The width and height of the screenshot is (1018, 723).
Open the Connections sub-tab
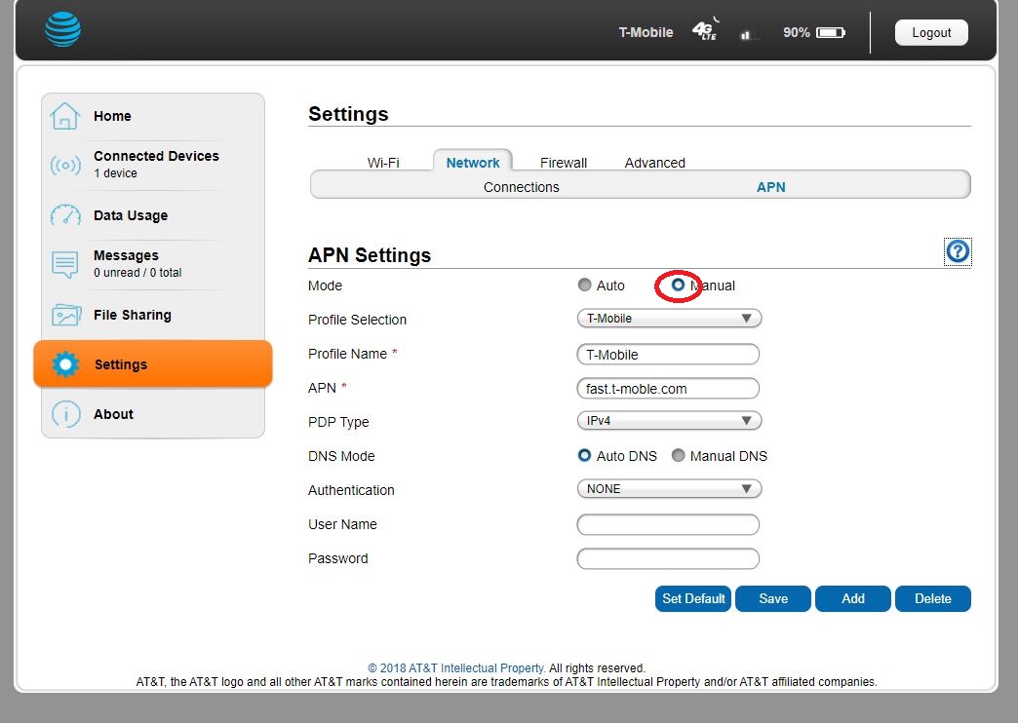pyautogui.click(x=522, y=187)
